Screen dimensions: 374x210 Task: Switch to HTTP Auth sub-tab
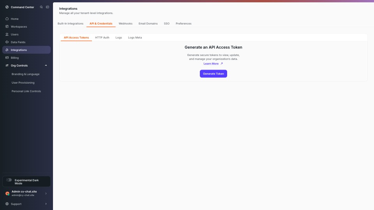coord(102,38)
